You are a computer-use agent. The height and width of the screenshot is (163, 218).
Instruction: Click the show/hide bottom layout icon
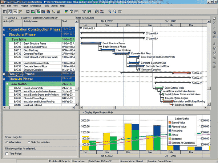(x=28, y=12)
